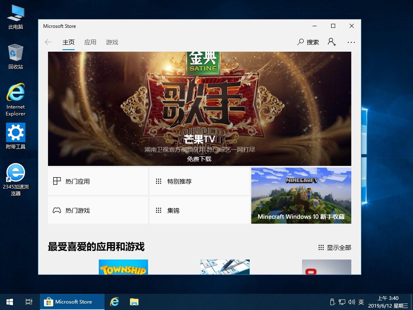
Task: Go back with the Store back arrow
Action: pos(48,42)
